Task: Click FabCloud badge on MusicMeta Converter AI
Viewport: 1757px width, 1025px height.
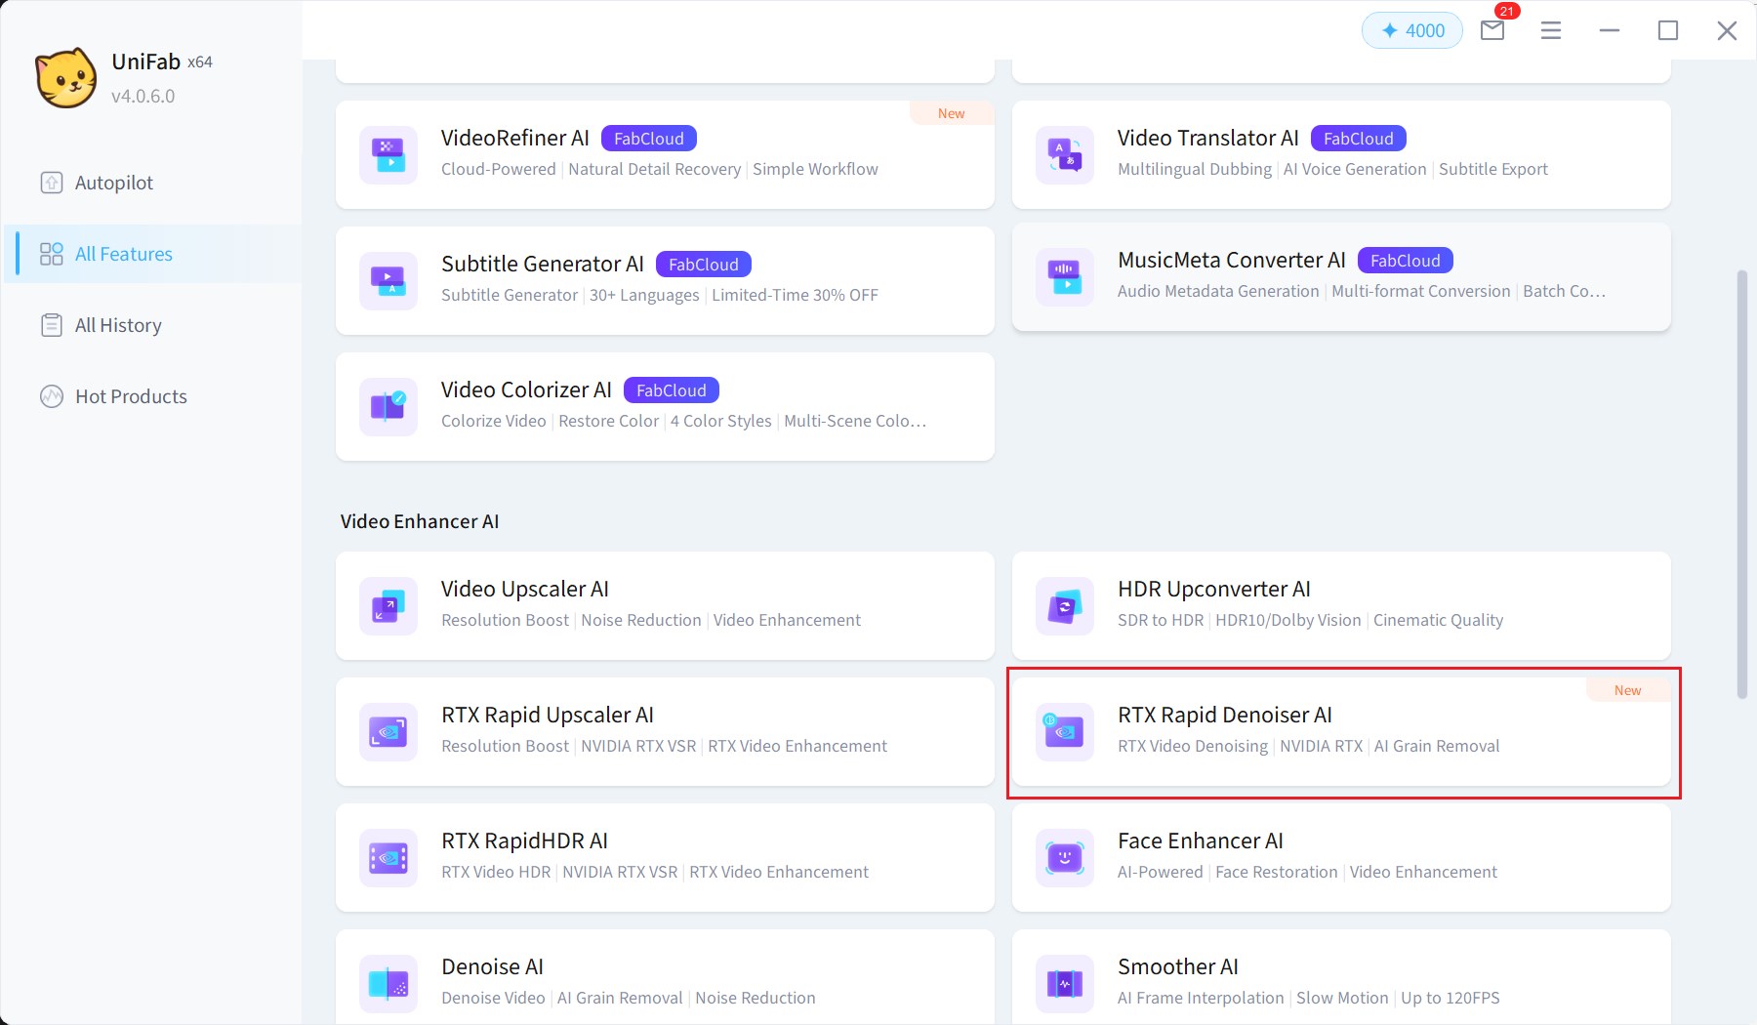Action: coord(1406,261)
